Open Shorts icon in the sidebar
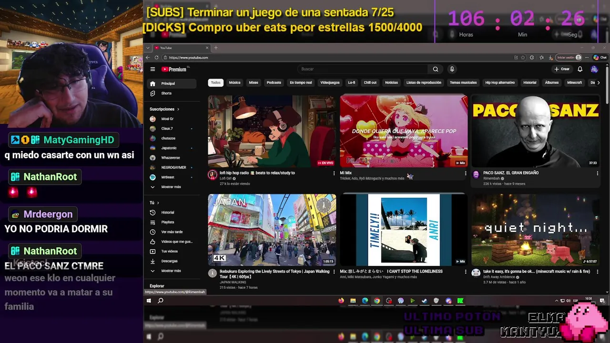Screen dimensions: 610x343 (152, 93)
